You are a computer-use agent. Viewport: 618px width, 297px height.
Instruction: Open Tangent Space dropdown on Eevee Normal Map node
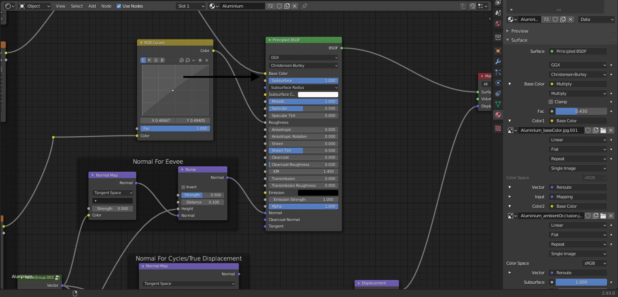pos(113,193)
